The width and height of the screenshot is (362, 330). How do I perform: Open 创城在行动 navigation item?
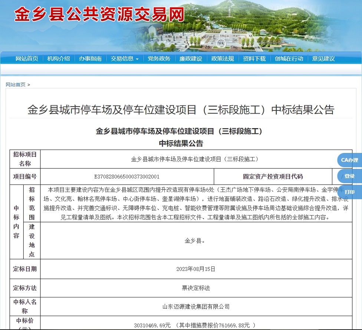click(289, 59)
